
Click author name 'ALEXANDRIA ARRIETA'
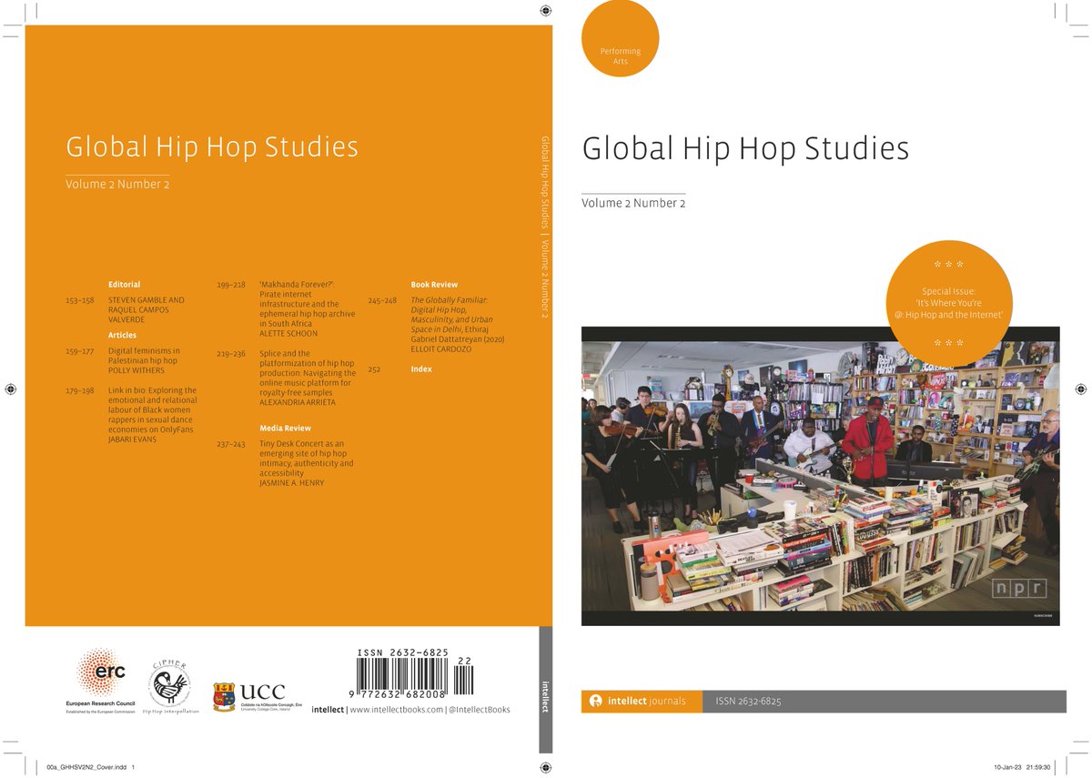point(298,401)
